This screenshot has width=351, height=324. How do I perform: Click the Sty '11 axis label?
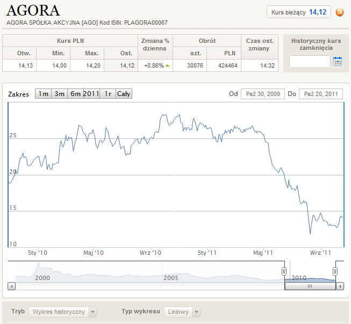[207, 253]
